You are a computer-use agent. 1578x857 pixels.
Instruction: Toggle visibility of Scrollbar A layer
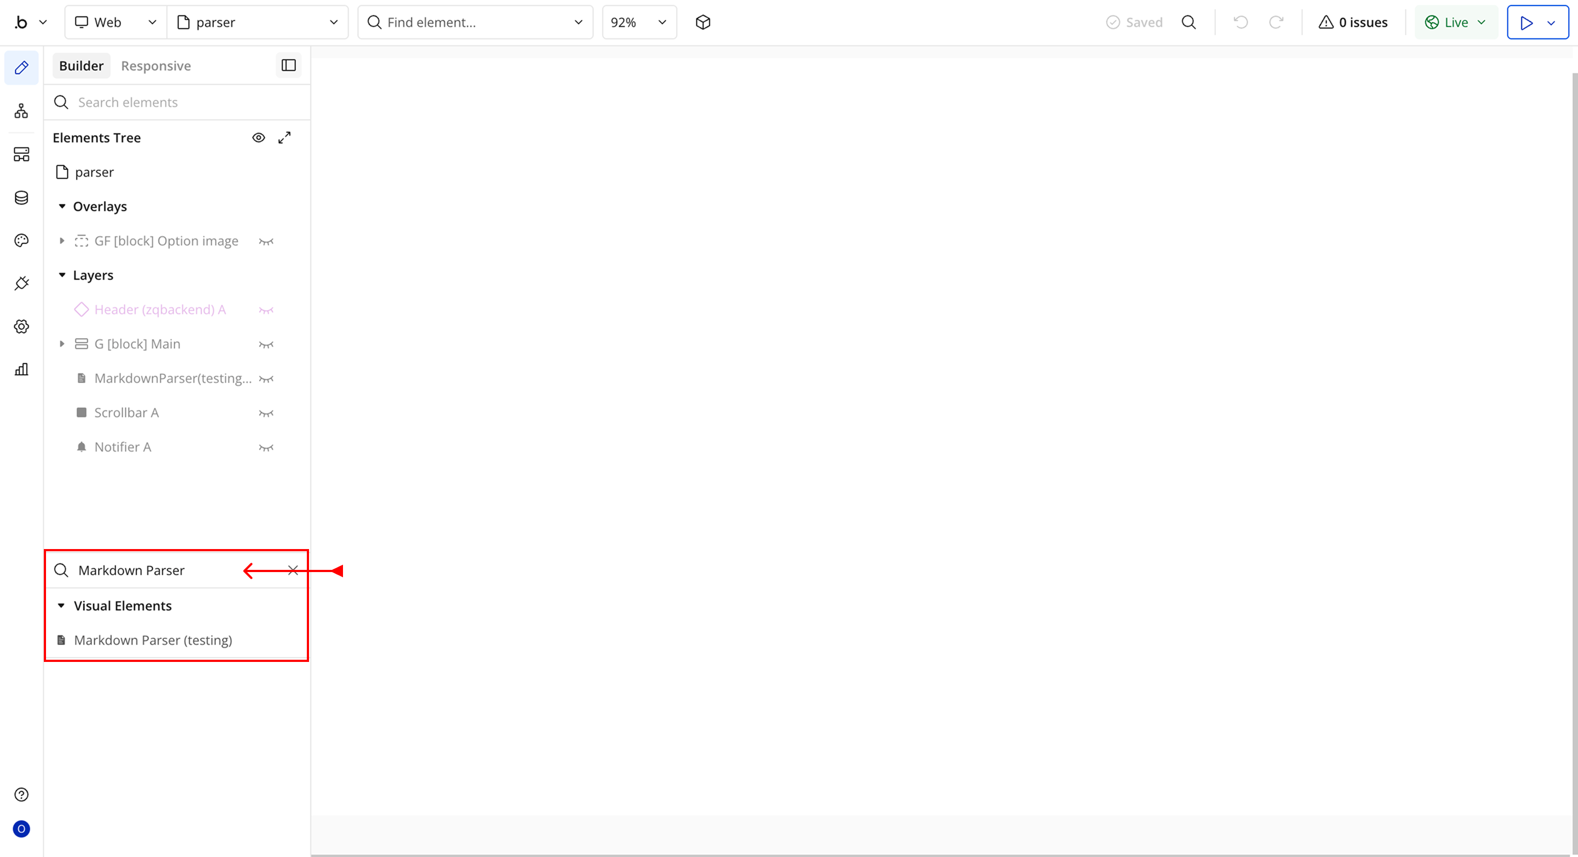pos(266,413)
